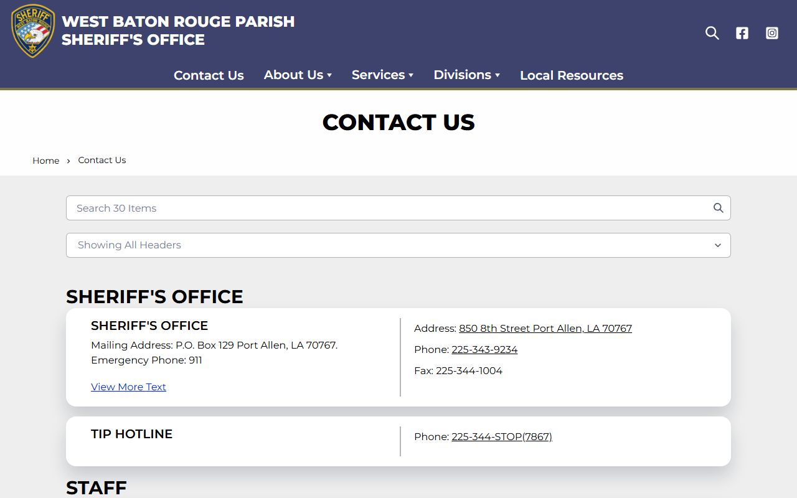
Task: Click the magnifier in Search 30 Items box
Action: [718, 208]
